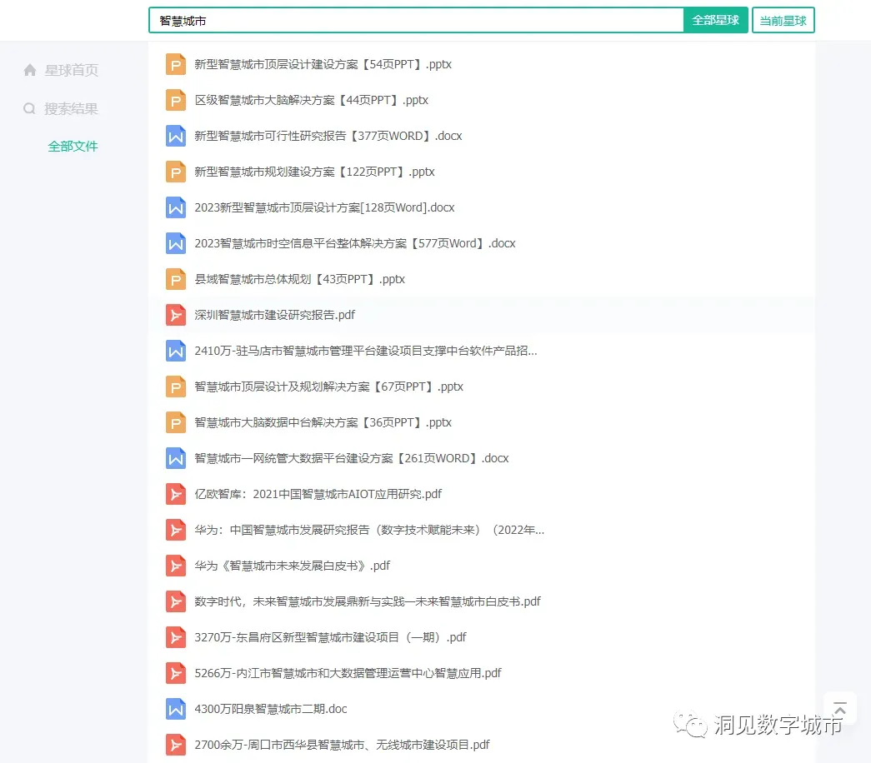The image size is (871, 763).
Task: Open 智慧城市一网统管大数据平台建设方案 docx file
Action: 352,458
